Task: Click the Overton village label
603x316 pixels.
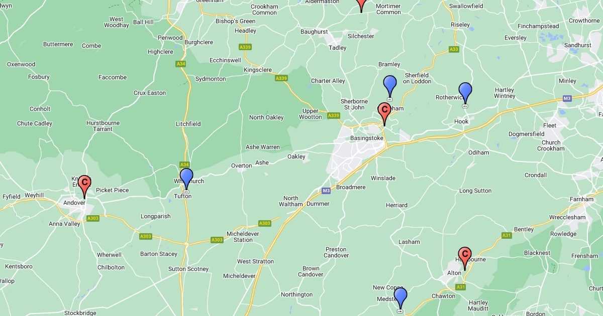Action: [241, 166]
